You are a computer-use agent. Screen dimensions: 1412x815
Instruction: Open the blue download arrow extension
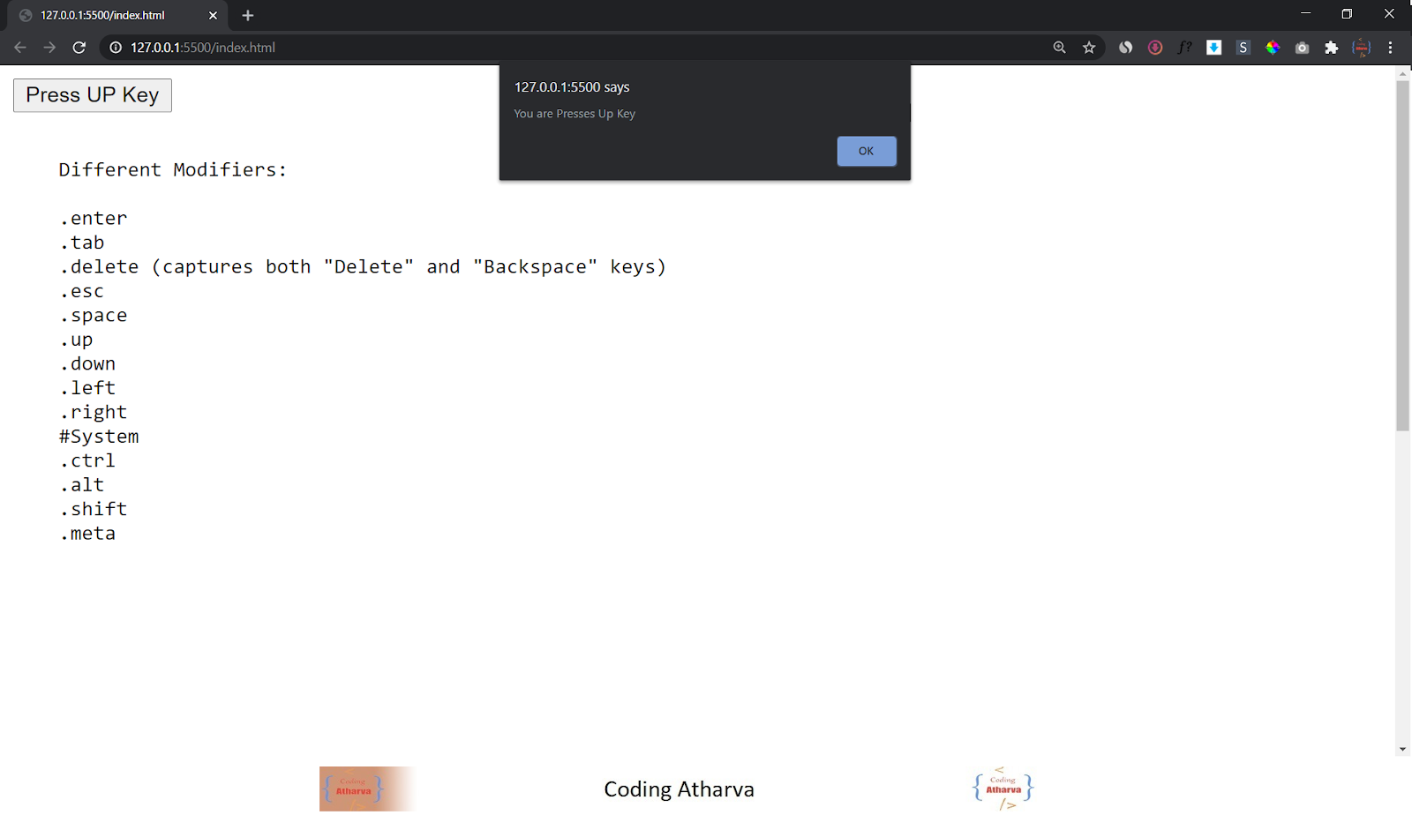(x=1213, y=48)
